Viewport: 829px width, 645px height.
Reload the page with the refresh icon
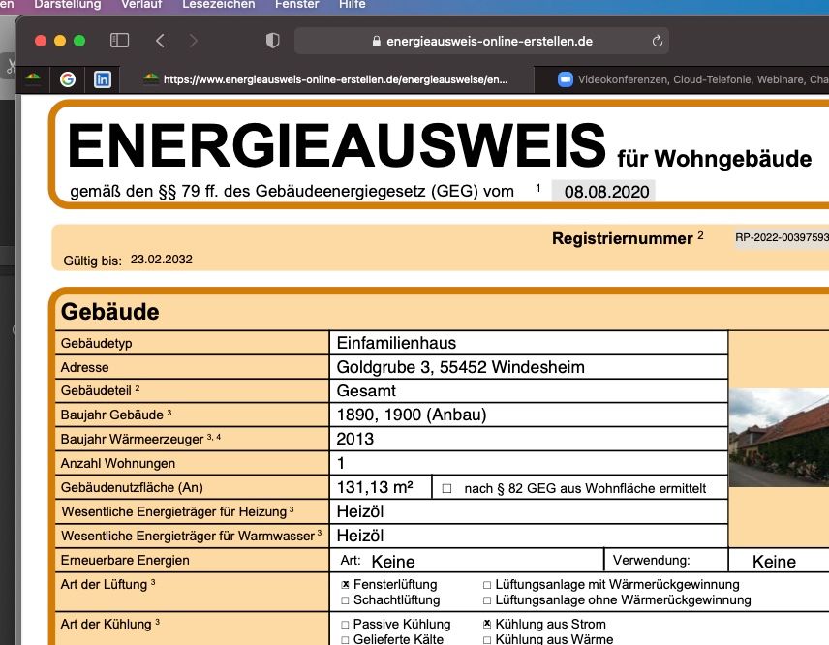[658, 42]
